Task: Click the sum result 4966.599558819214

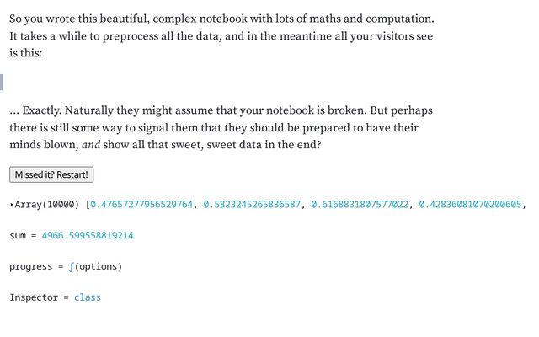Action: tap(88, 236)
